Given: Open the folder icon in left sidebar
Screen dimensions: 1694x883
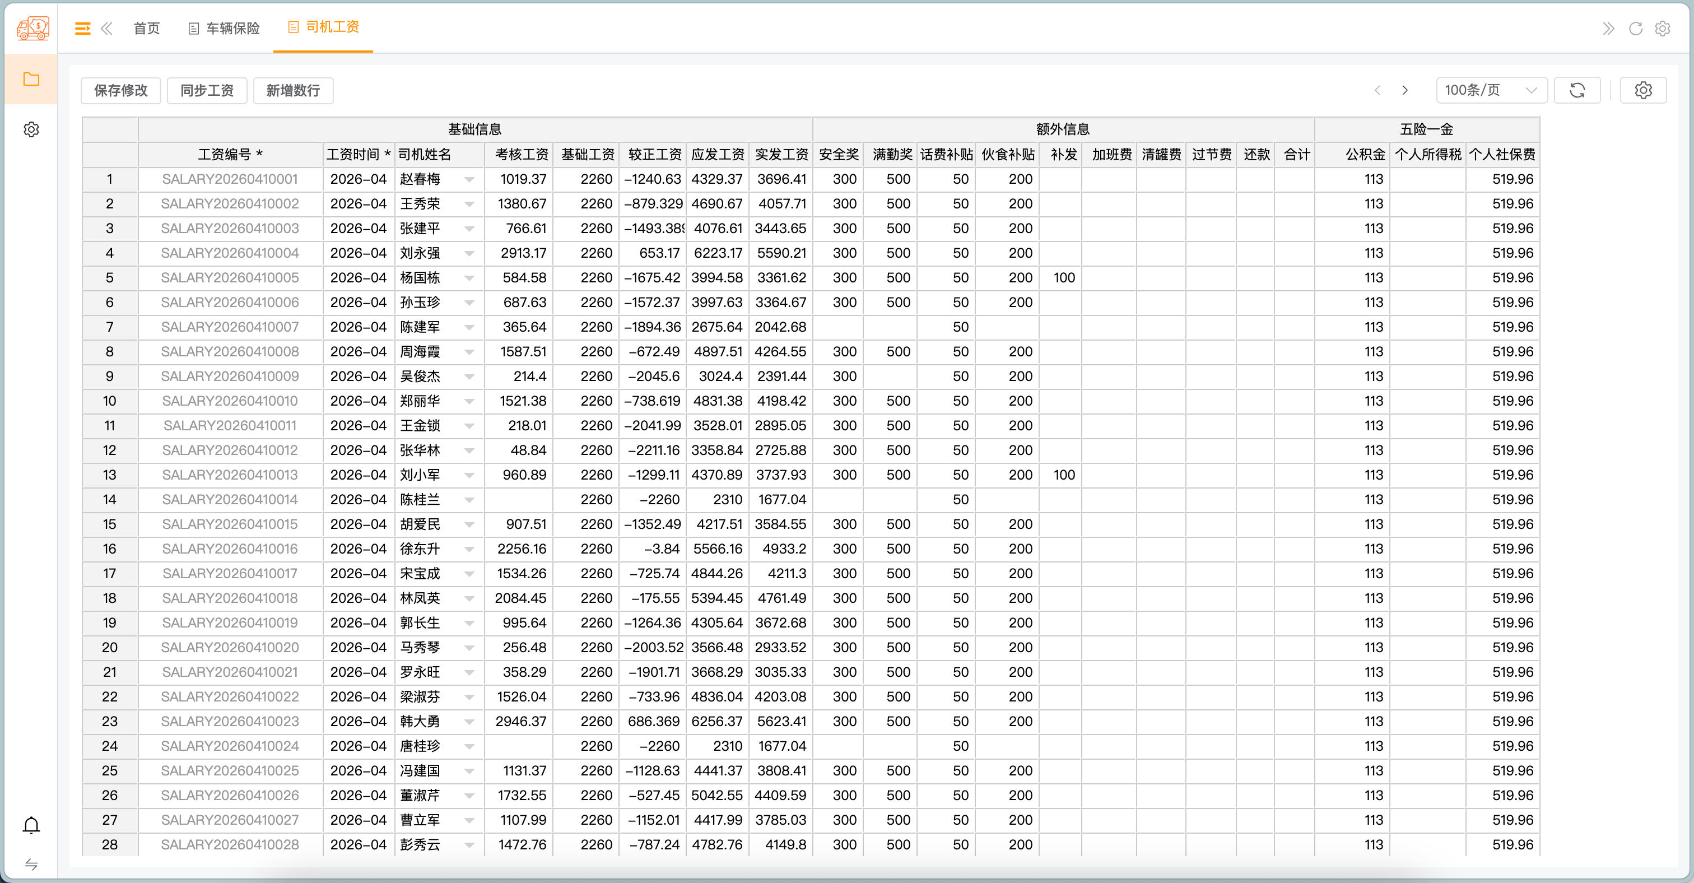Looking at the screenshot, I should pyautogui.click(x=31, y=80).
